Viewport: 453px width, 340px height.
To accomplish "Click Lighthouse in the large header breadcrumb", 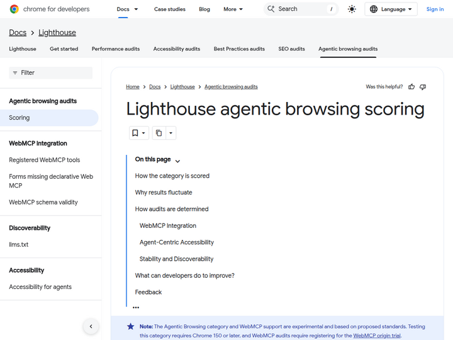I will coord(57,33).
